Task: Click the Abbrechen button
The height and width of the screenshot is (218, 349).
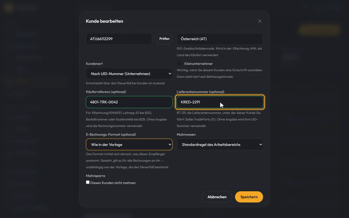Action: coord(217,197)
